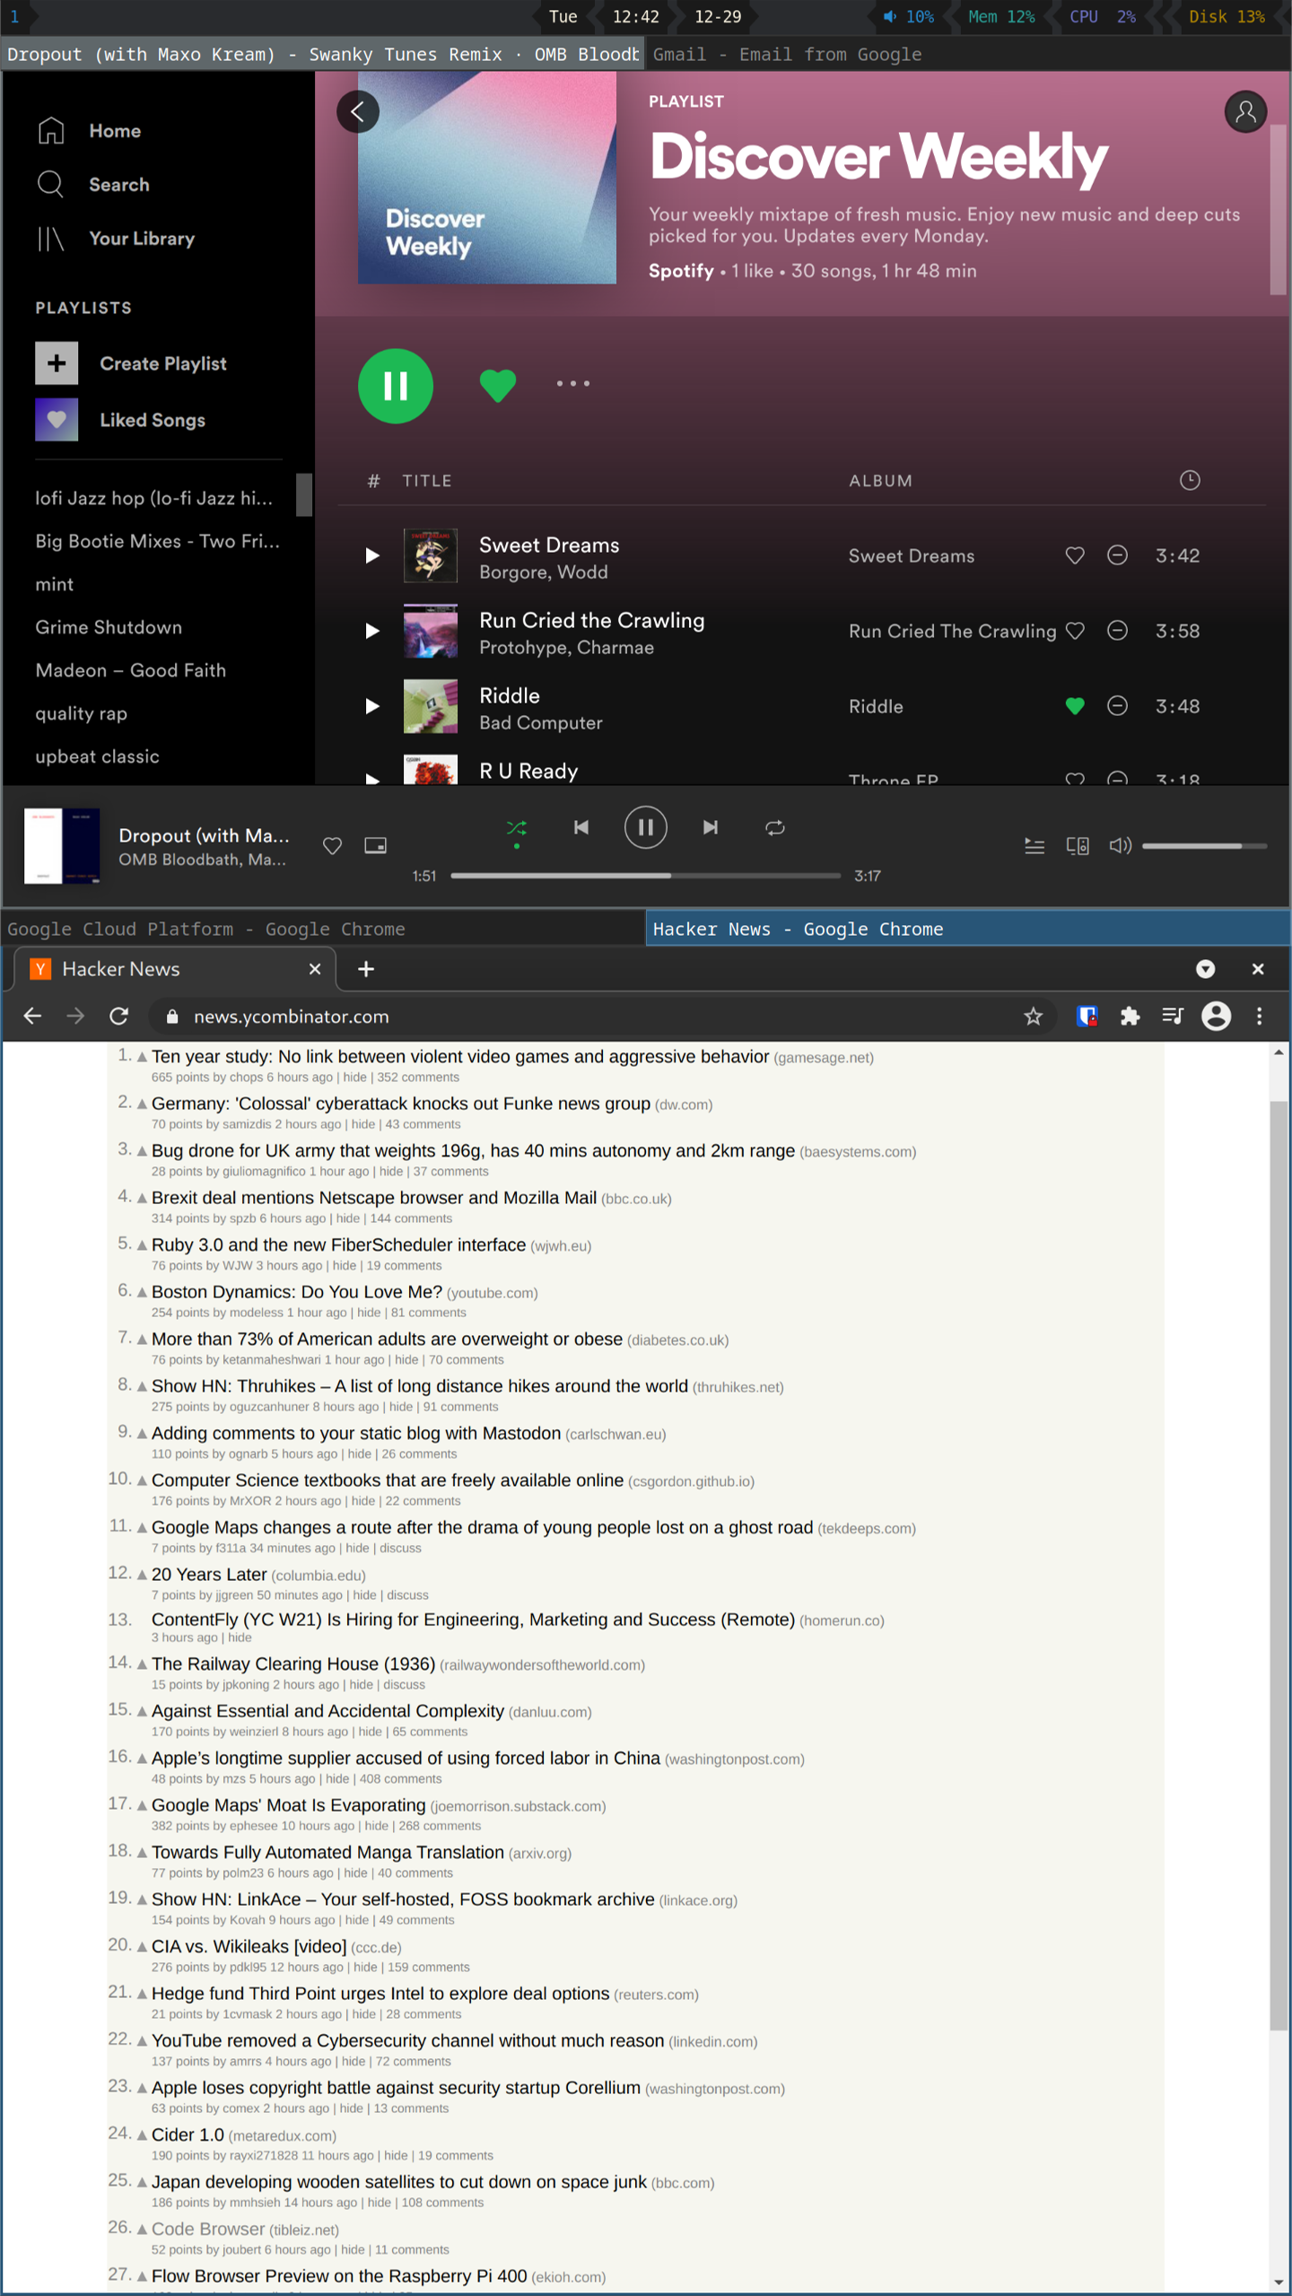Hide the Sweet Dreams song via minus icon
Viewport: 1292px width, 2296px height.
[1117, 555]
